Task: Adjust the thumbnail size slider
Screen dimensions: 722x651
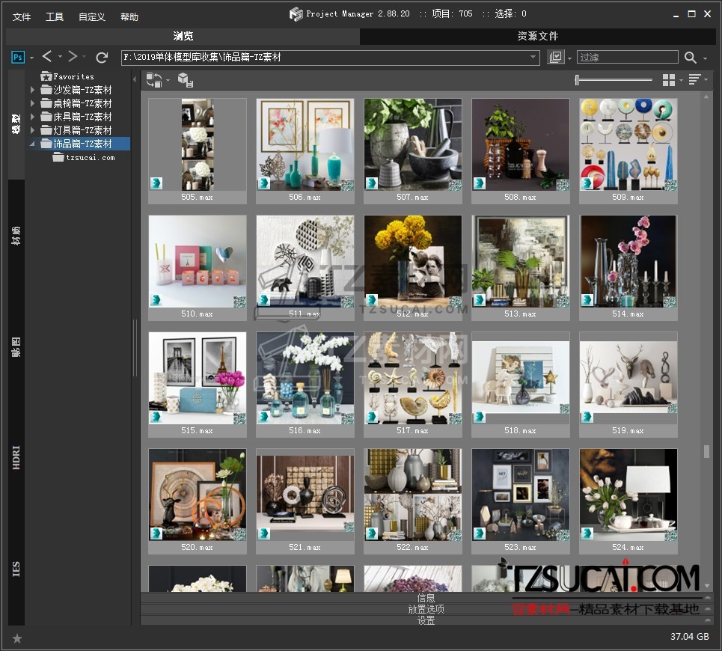Action: coord(578,80)
